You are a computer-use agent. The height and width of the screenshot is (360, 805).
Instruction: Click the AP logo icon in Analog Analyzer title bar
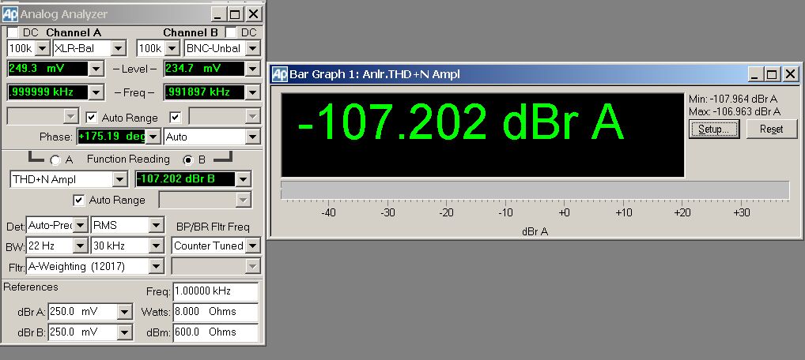[10, 14]
